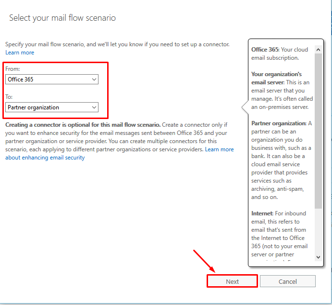This screenshot has height=305, width=332.
Task: Click the help panel scroll down arrow
Action: pos(318,257)
